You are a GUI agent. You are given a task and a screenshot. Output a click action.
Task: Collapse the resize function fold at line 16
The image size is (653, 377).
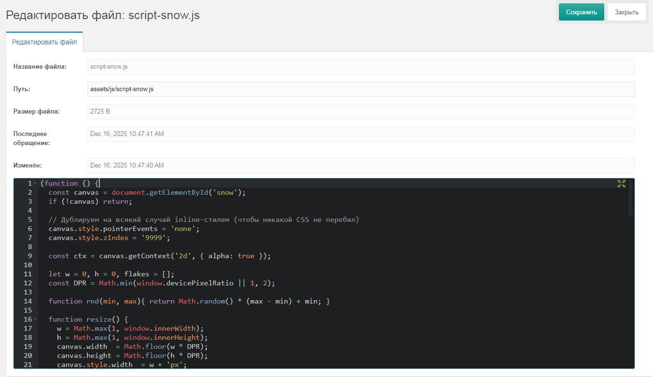(x=35, y=319)
